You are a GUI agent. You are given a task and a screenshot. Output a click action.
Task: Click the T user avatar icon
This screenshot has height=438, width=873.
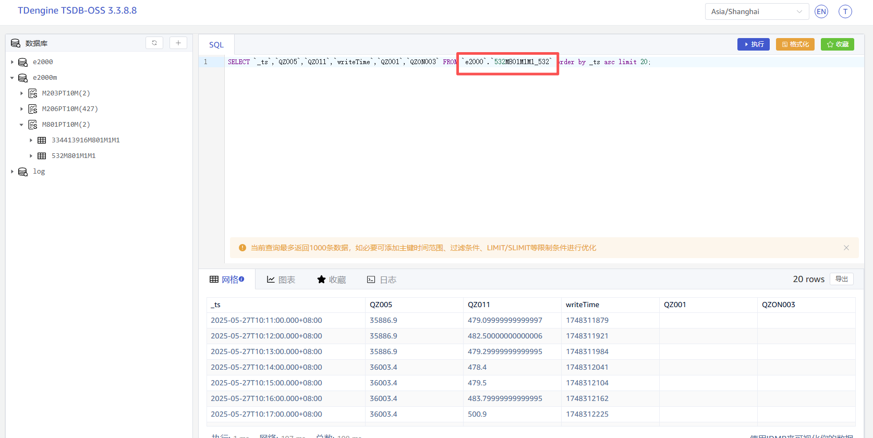click(x=845, y=11)
